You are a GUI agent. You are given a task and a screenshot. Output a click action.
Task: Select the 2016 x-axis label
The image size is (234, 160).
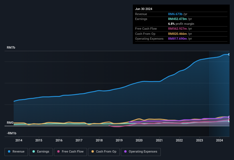click(x=59, y=140)
